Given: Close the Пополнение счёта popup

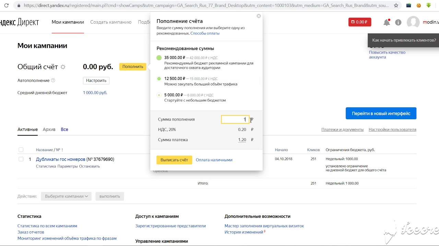Looking at the screenshot, I should 259,16.
